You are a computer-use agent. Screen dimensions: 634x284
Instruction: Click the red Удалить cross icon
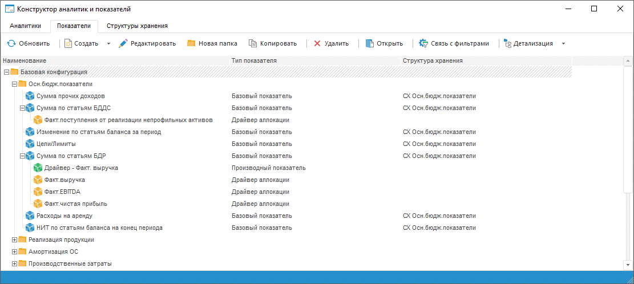coord(317,43)
